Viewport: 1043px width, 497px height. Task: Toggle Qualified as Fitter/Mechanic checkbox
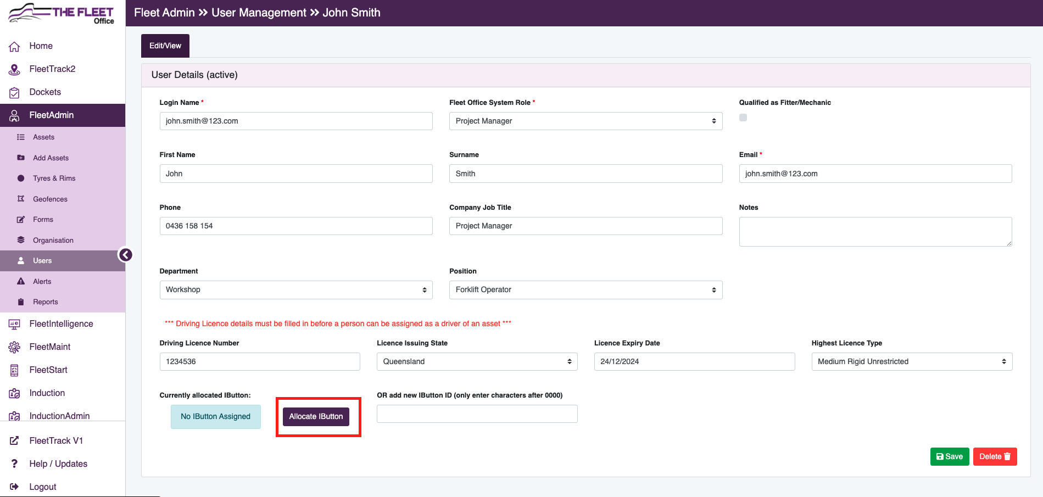(743, 118)
